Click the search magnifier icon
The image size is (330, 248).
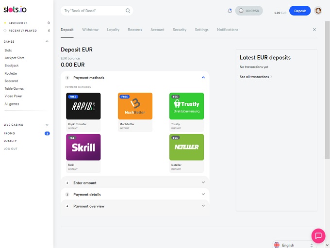click(128, 11)
